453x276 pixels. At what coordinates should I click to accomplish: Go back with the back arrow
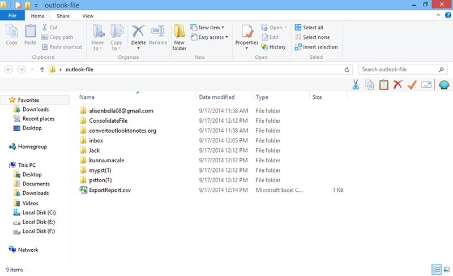coord(8,70)
